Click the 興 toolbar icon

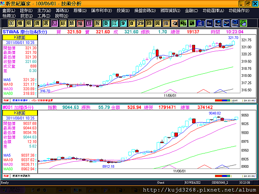click(158, 23)
